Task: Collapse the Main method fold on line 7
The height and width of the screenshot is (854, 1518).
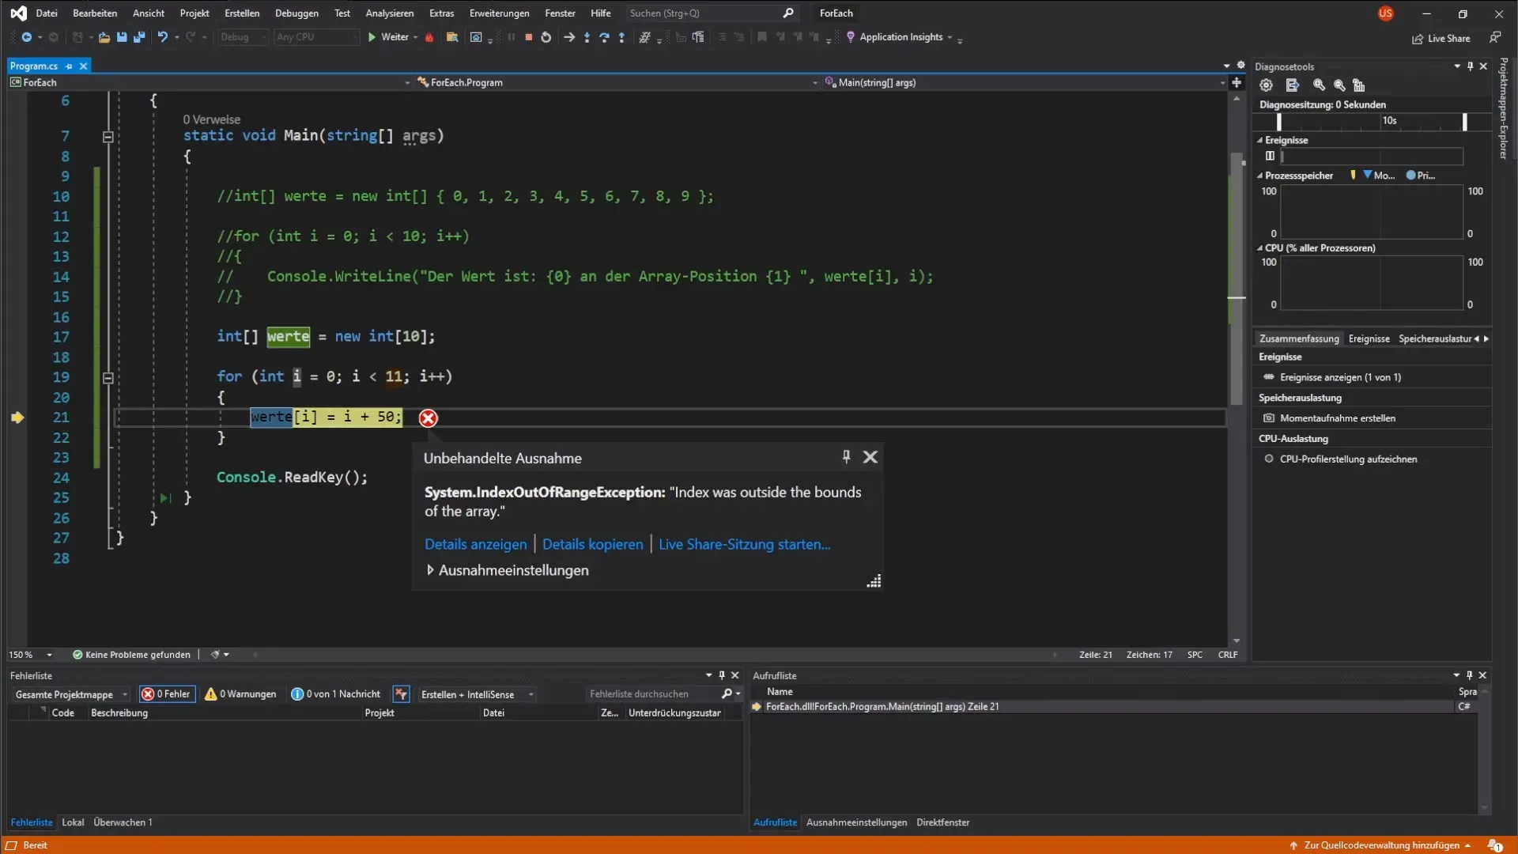Action: coord(108,136)
